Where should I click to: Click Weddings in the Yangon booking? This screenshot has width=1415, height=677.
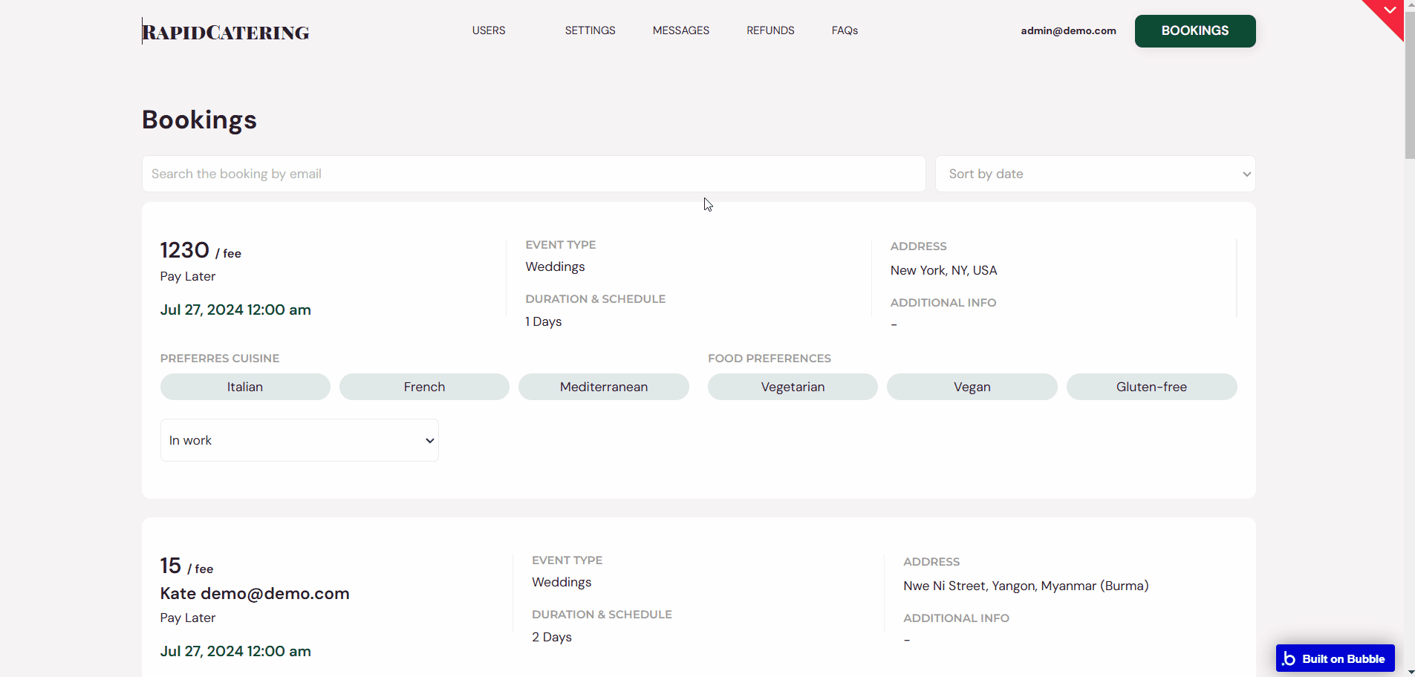[562, 582]
